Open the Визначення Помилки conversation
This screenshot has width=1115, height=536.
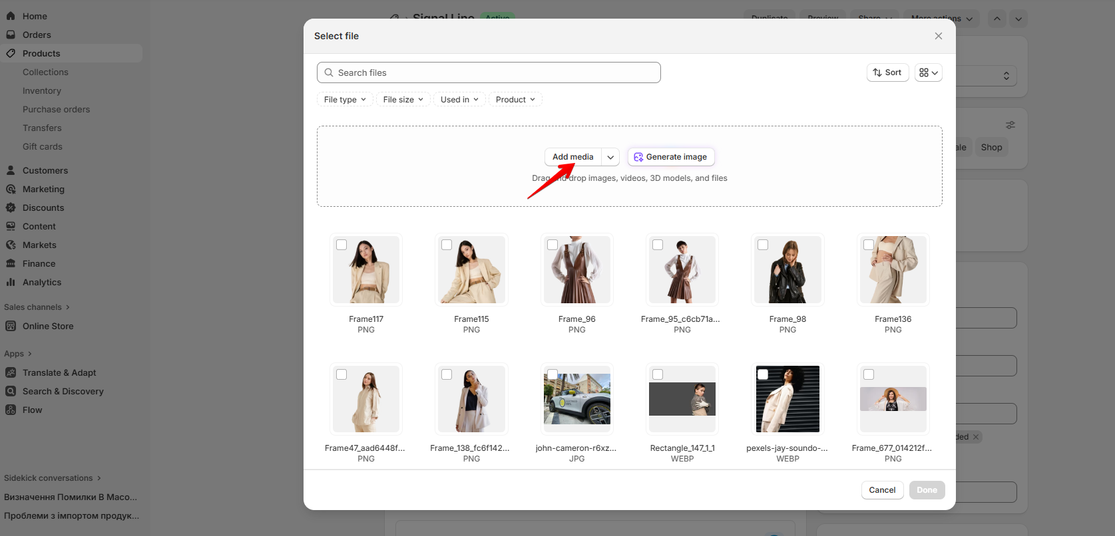71,497
